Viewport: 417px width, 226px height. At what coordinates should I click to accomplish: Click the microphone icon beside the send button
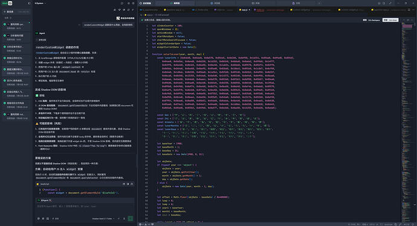coord(124,219)
